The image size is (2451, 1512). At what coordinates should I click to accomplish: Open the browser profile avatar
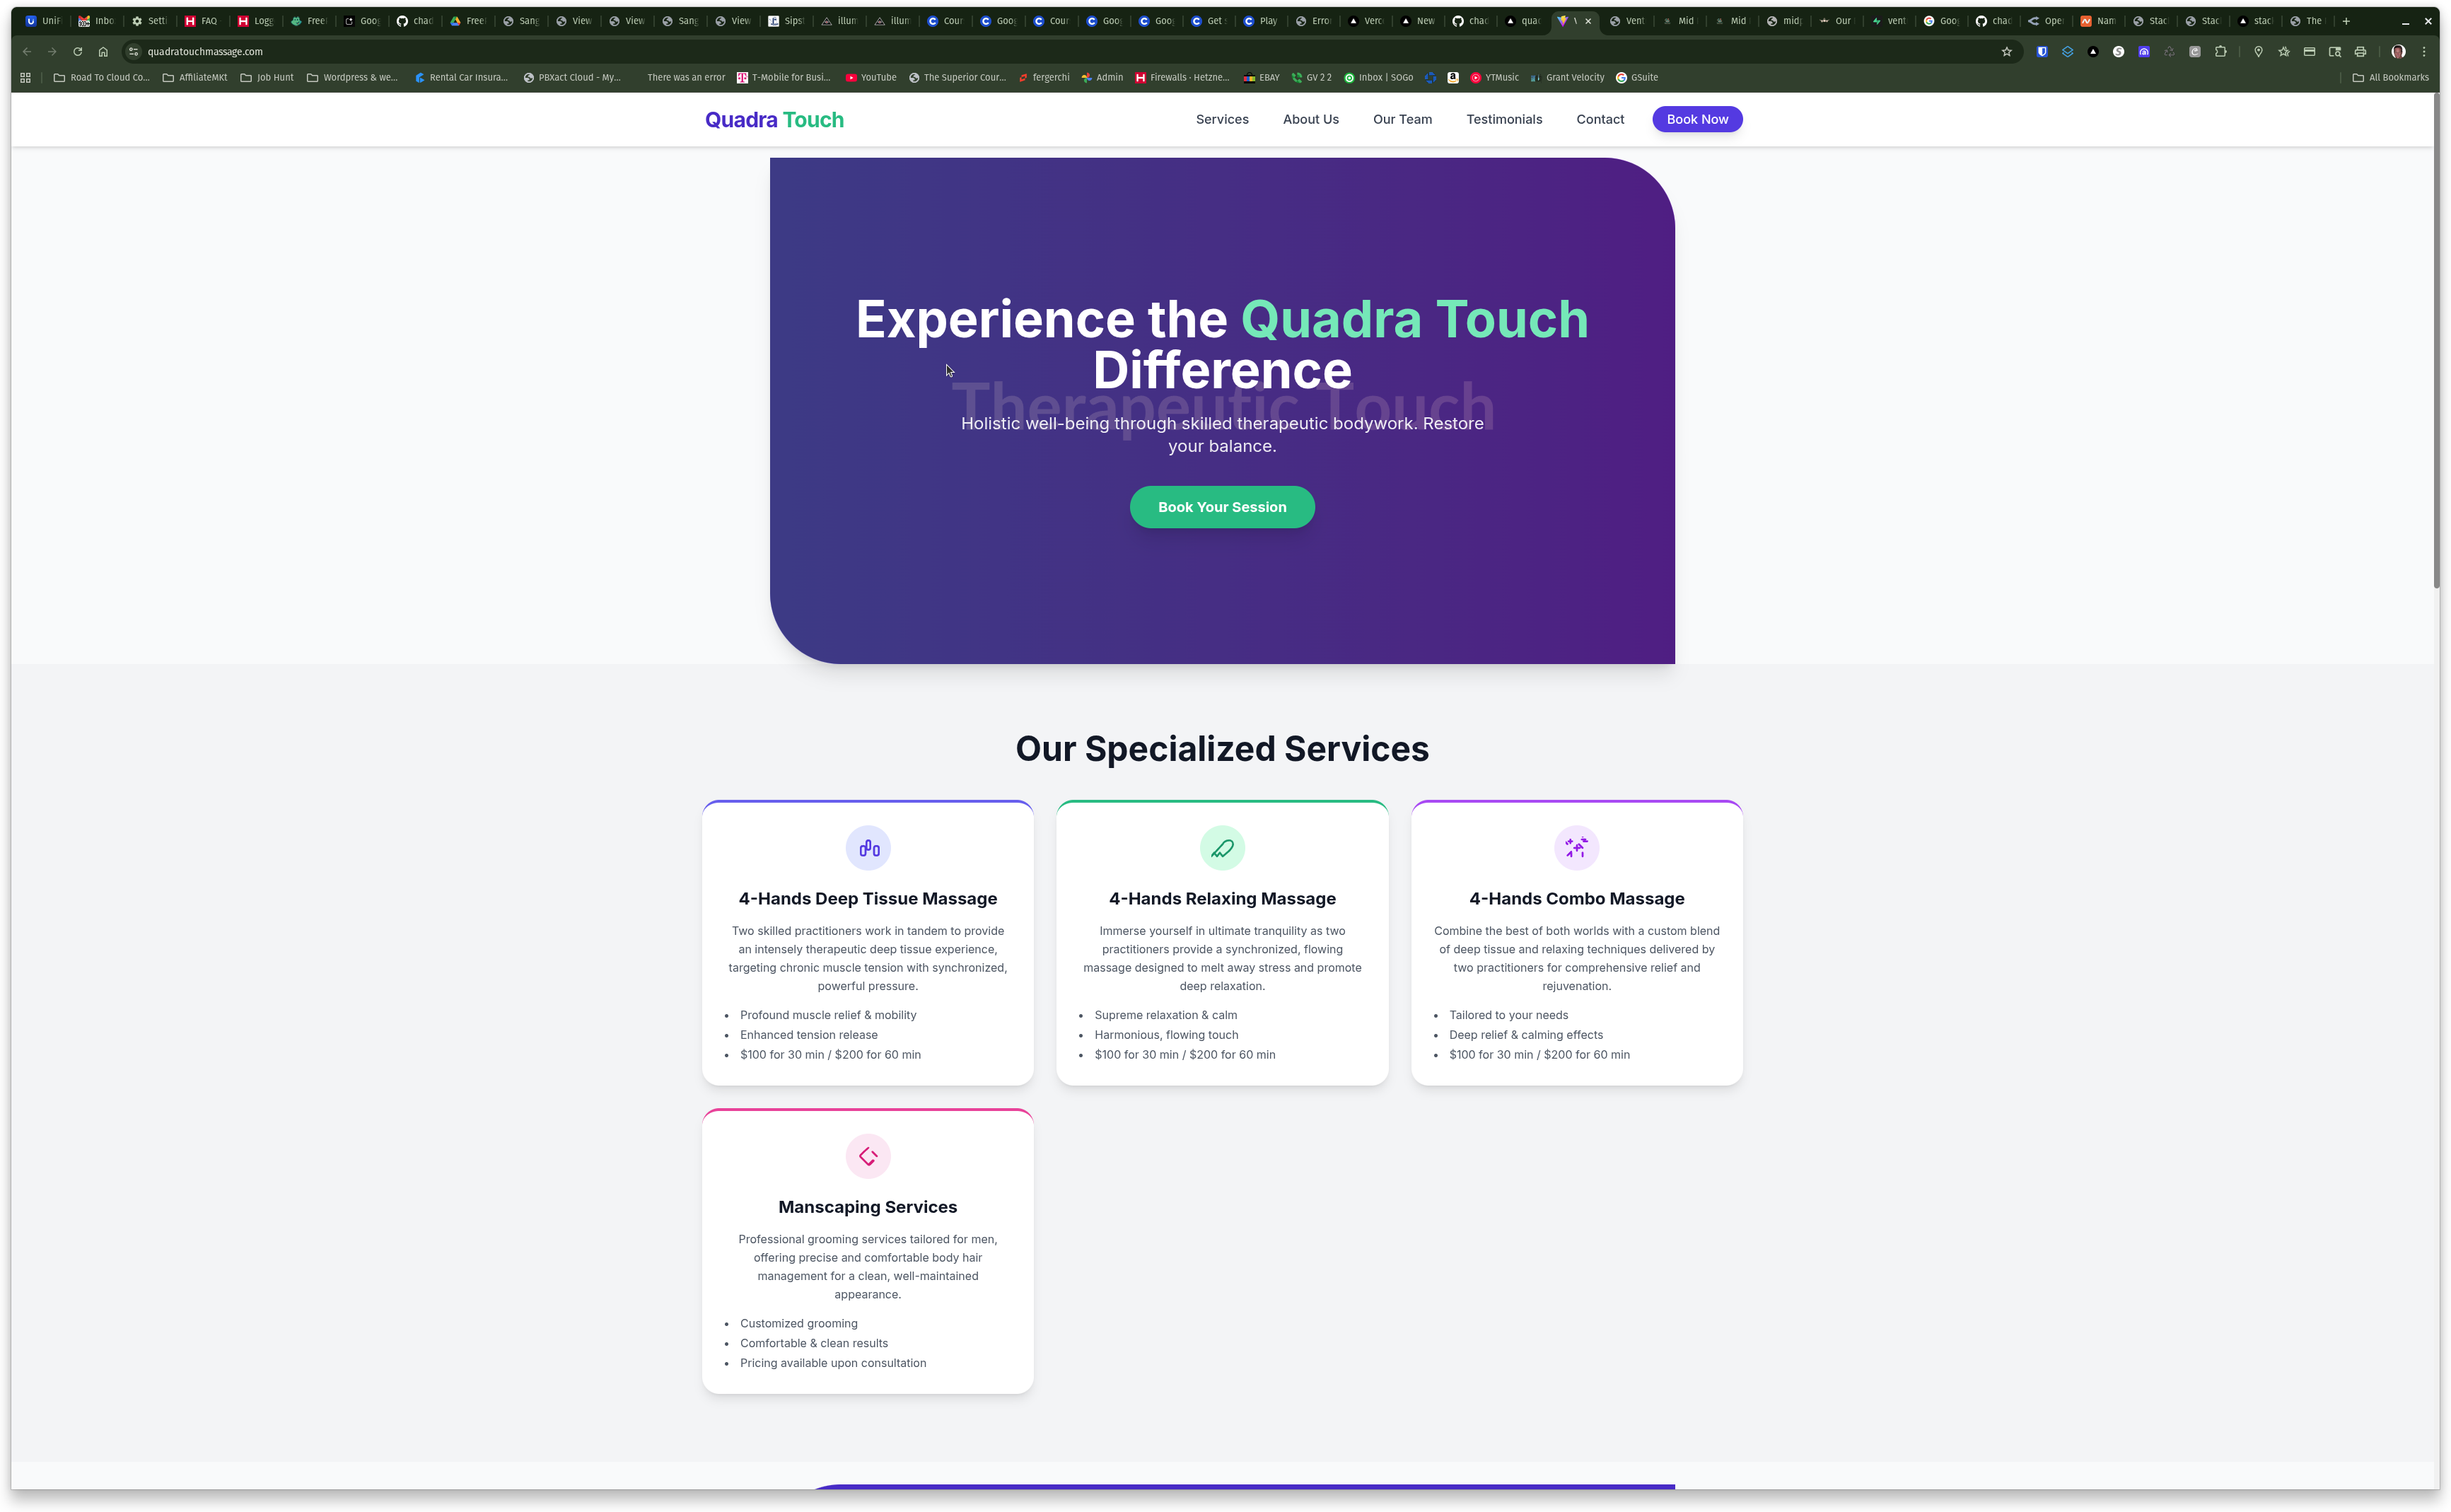pyautogui.click(x=2398, y=51)
